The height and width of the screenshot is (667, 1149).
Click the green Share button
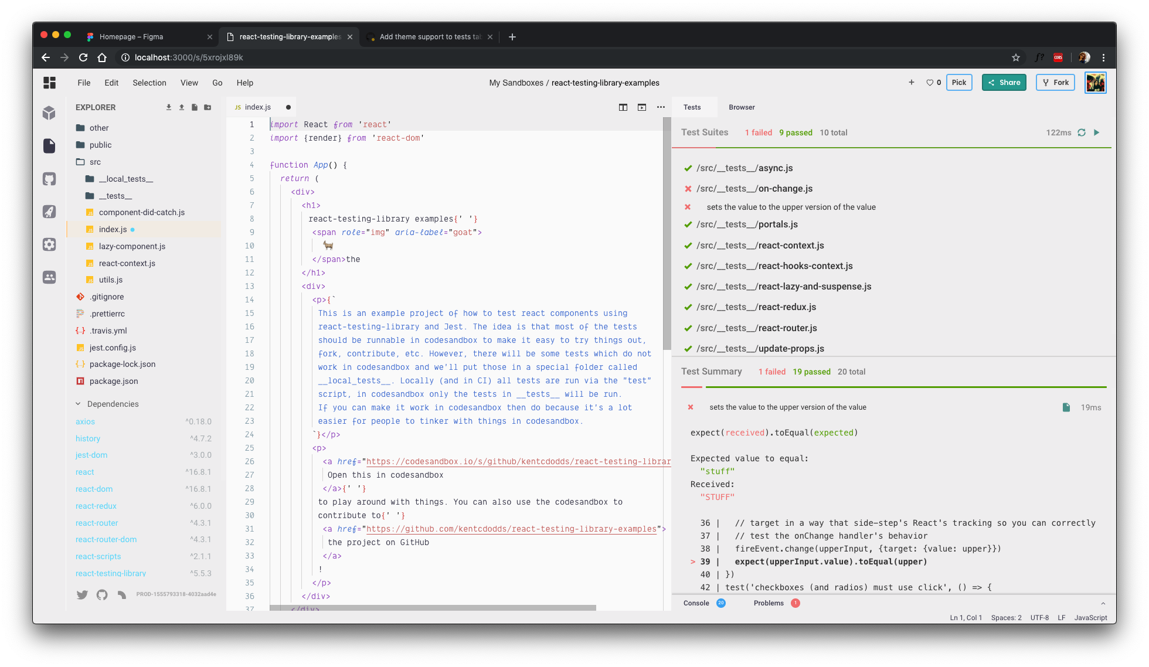[1004, 83]
